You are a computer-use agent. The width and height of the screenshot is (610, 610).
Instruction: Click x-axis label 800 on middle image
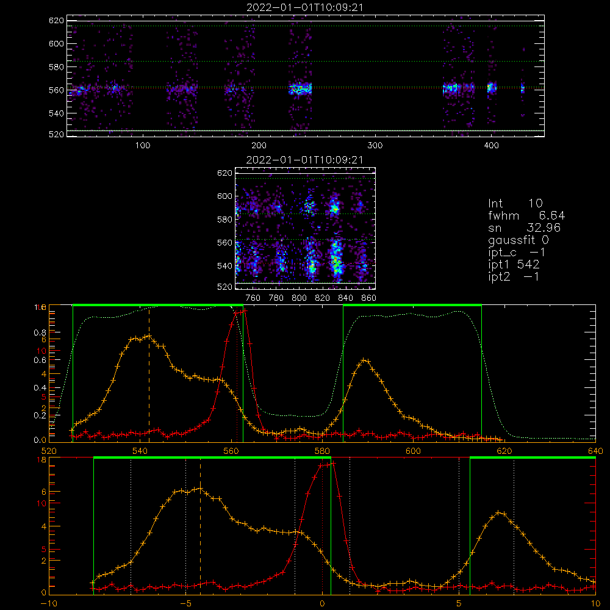click(x=299, y=298)
